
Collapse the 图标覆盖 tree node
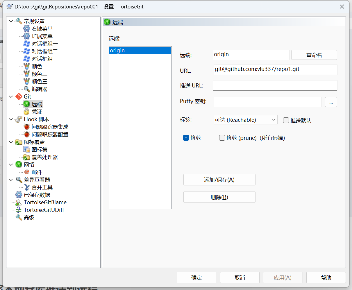11,142
